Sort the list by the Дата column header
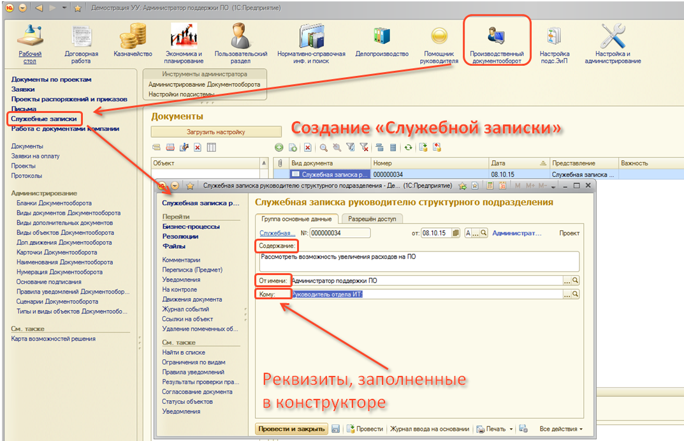Viewport: 684px width, 441px height. click(517, 163)
